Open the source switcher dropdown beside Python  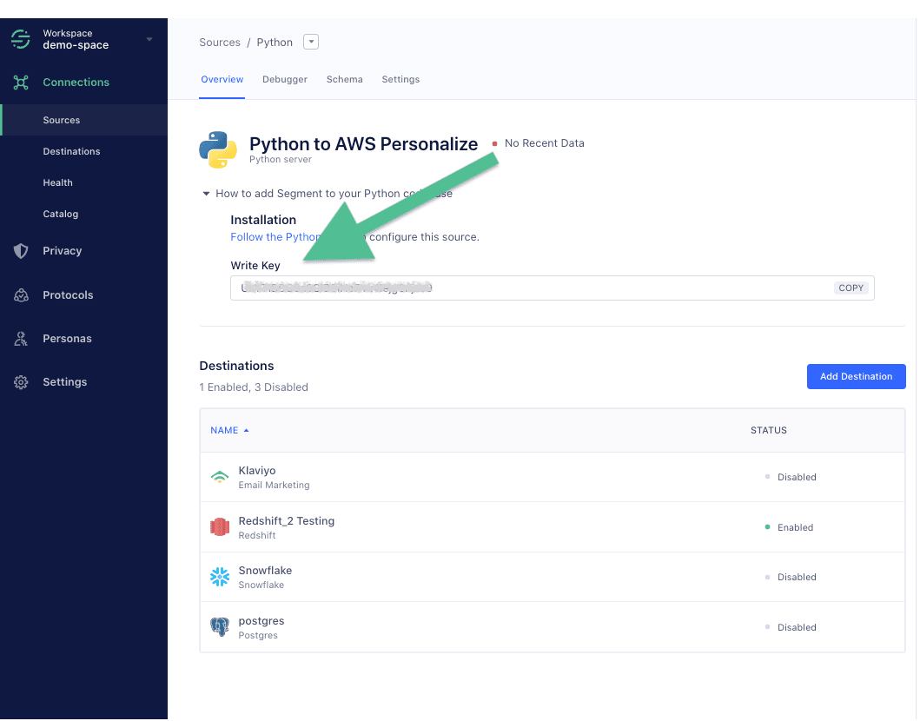tap(310, 41)
